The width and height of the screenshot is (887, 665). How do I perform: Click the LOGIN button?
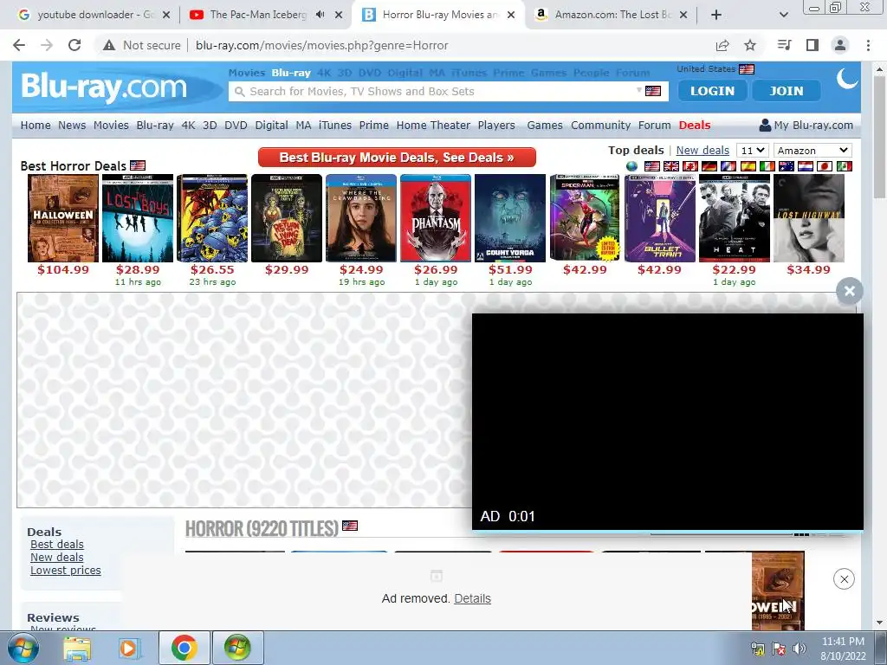(x=712, y=90)
